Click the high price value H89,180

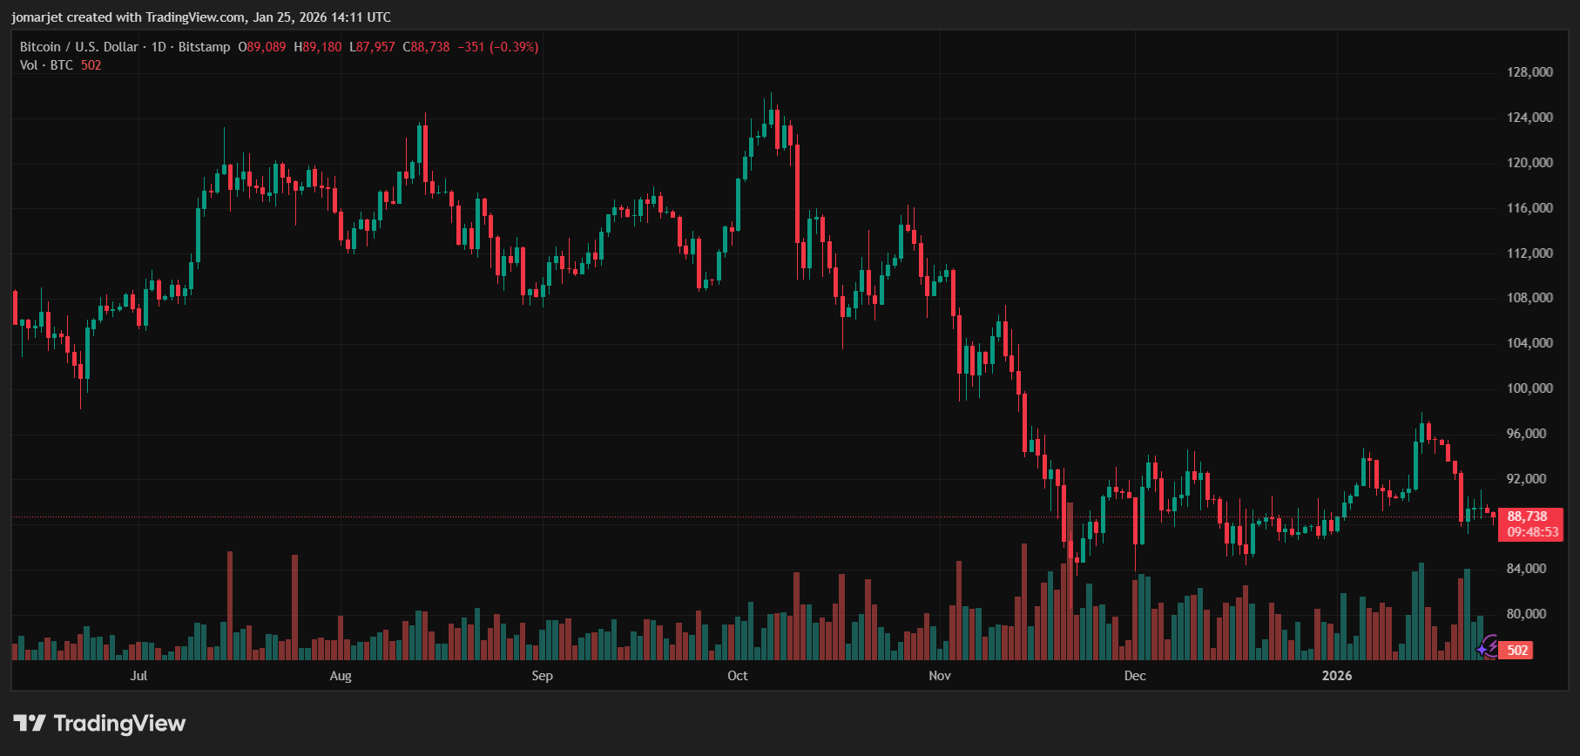click(317, 47)
